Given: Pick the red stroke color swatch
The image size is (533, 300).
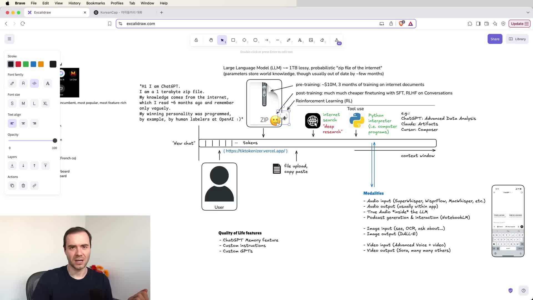Looking at the screenshot, I should click(18, 64).
